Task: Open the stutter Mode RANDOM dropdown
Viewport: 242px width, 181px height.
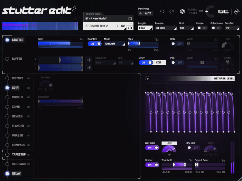Action: tap(115, 44)
